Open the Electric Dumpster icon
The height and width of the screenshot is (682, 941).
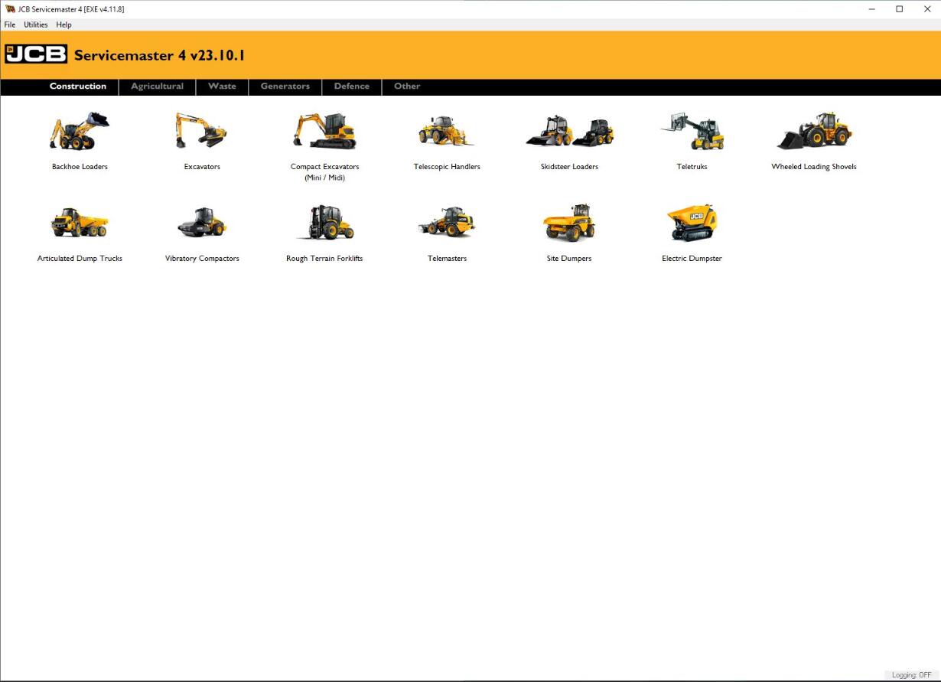tap(692, 223)
